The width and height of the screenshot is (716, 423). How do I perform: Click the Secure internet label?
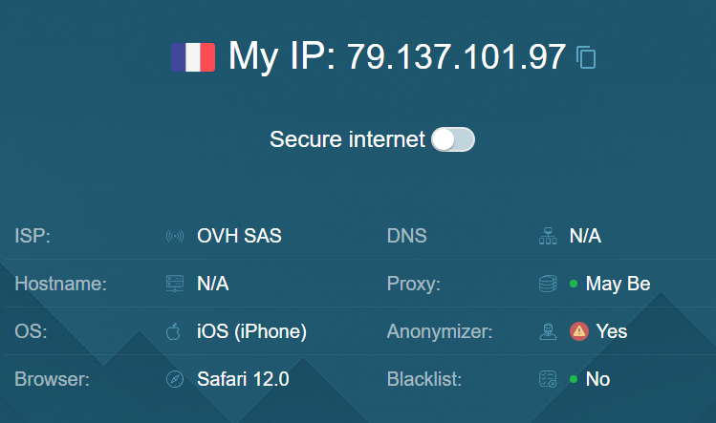347,139
